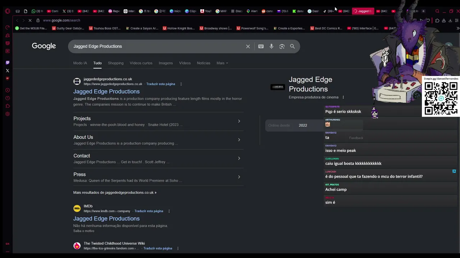Stop loading the current page
Viewport: 460px width, 258px height.
(x=30, y=20)
